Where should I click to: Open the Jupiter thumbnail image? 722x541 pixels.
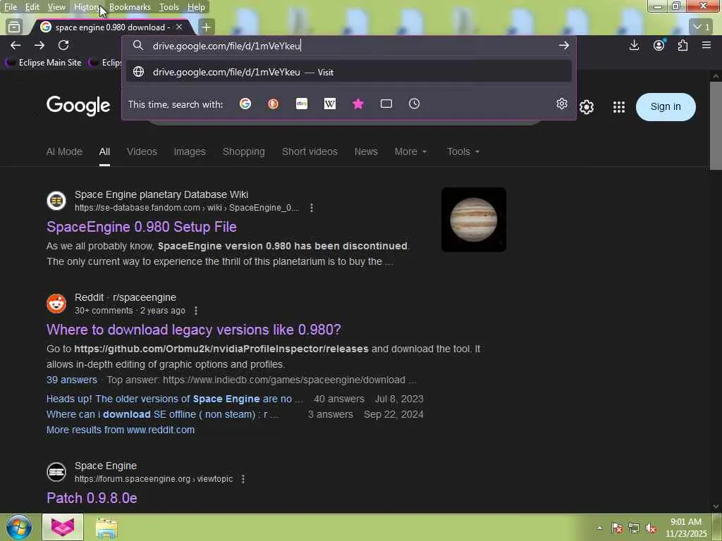473,220
